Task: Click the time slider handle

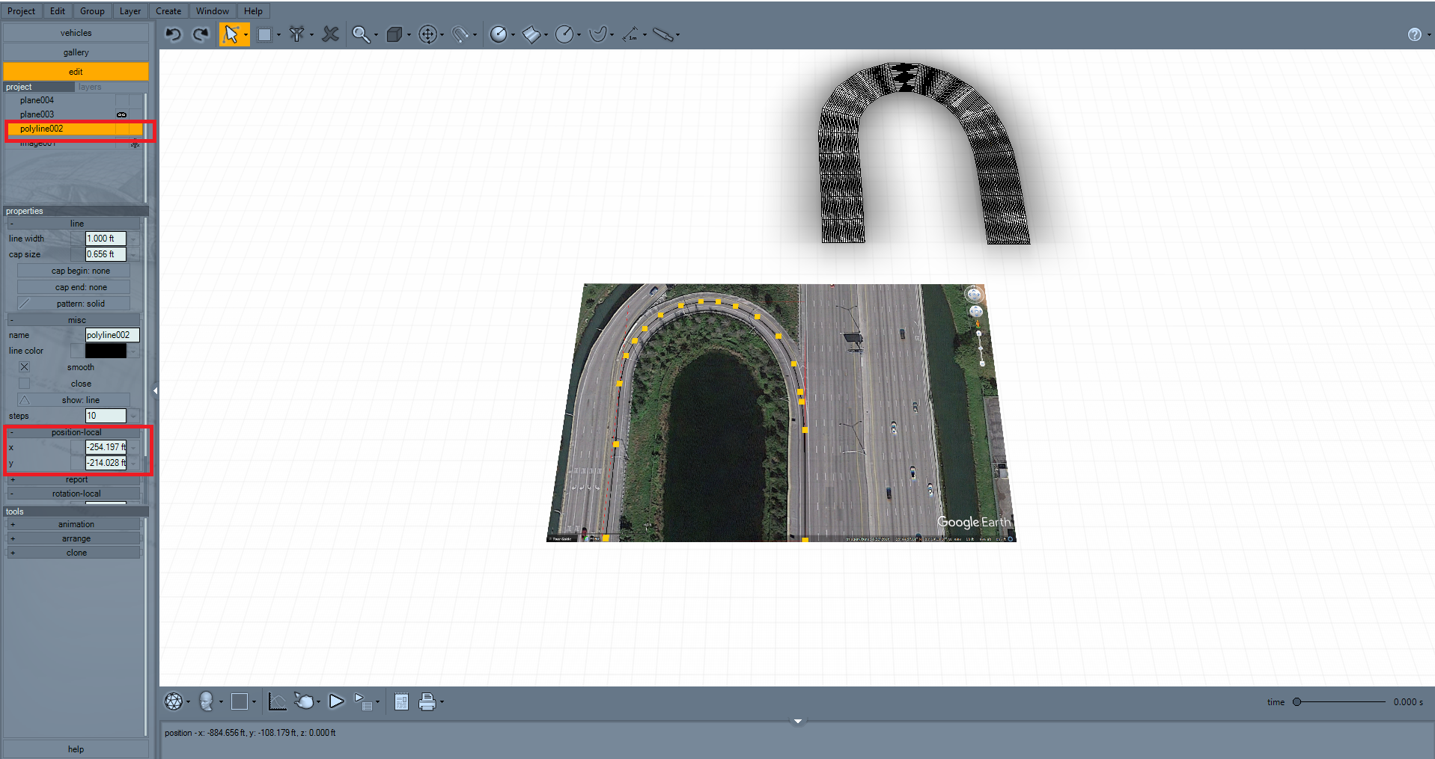Action: click(1297, 702)
